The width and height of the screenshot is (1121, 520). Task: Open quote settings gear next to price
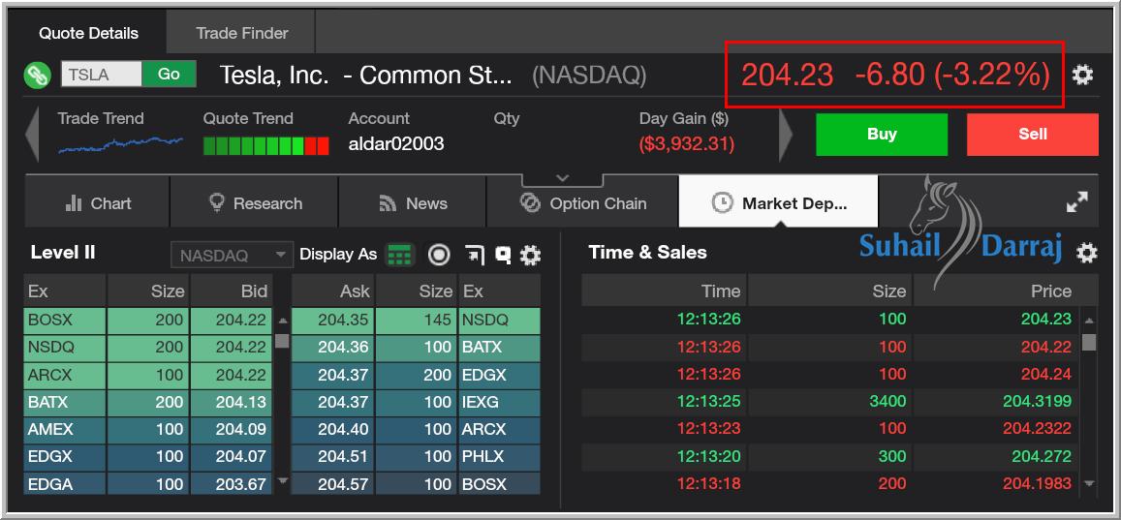(x=1083, y=75)
